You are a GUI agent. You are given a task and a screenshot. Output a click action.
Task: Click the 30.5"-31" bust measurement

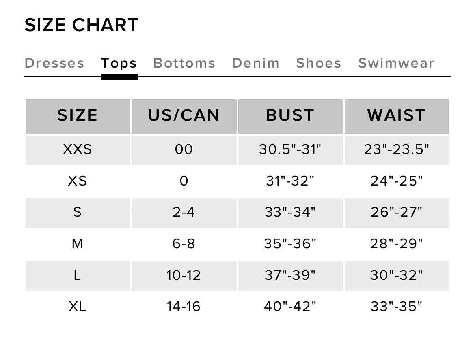(291, 150)
